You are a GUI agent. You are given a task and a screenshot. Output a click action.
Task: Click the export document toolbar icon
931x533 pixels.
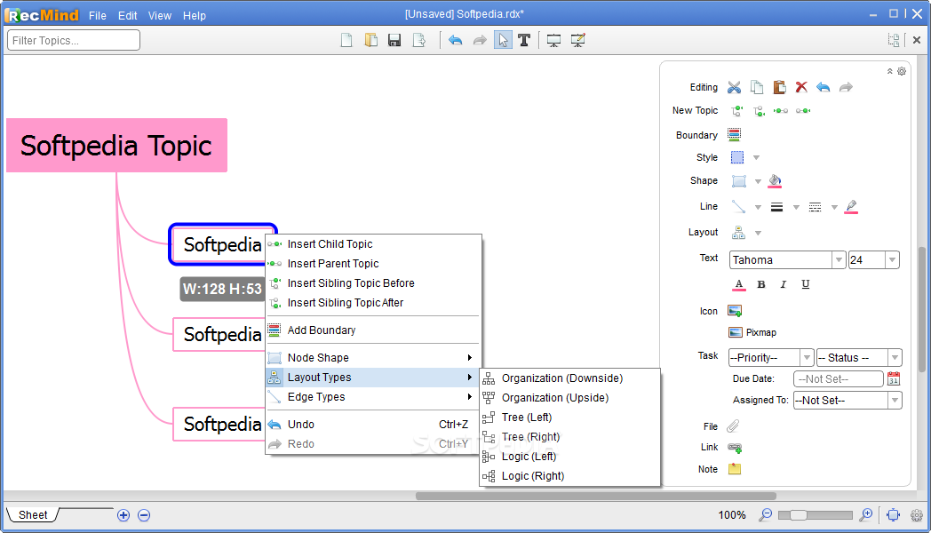tap(419, 40)
